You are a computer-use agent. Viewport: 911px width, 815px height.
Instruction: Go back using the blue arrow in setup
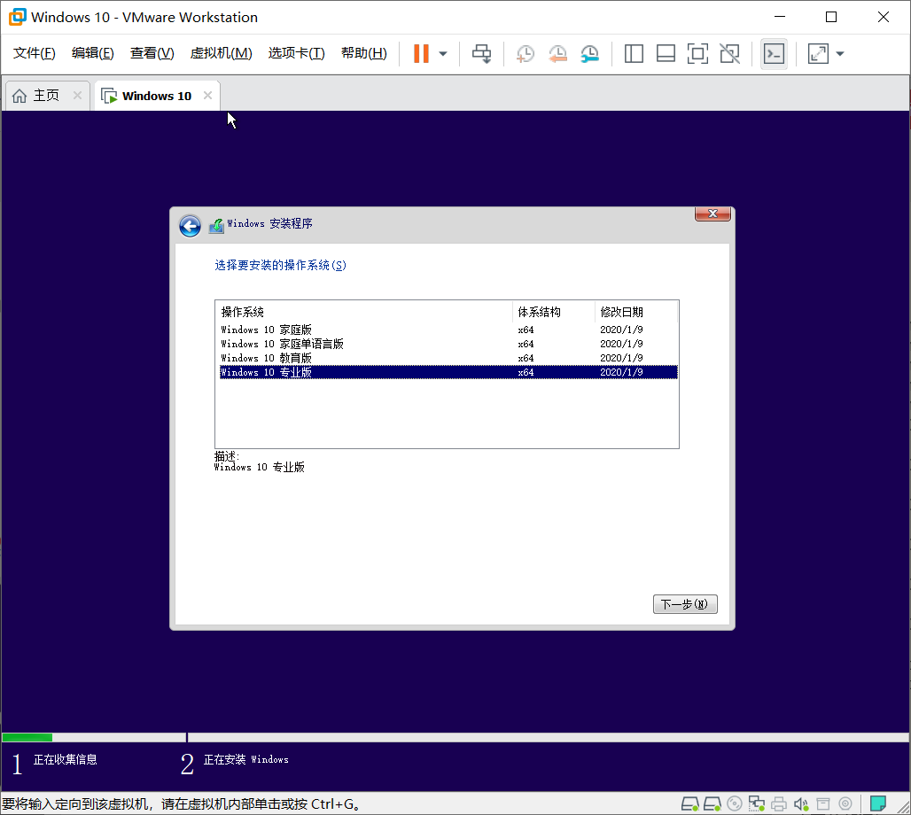[190, 226]
